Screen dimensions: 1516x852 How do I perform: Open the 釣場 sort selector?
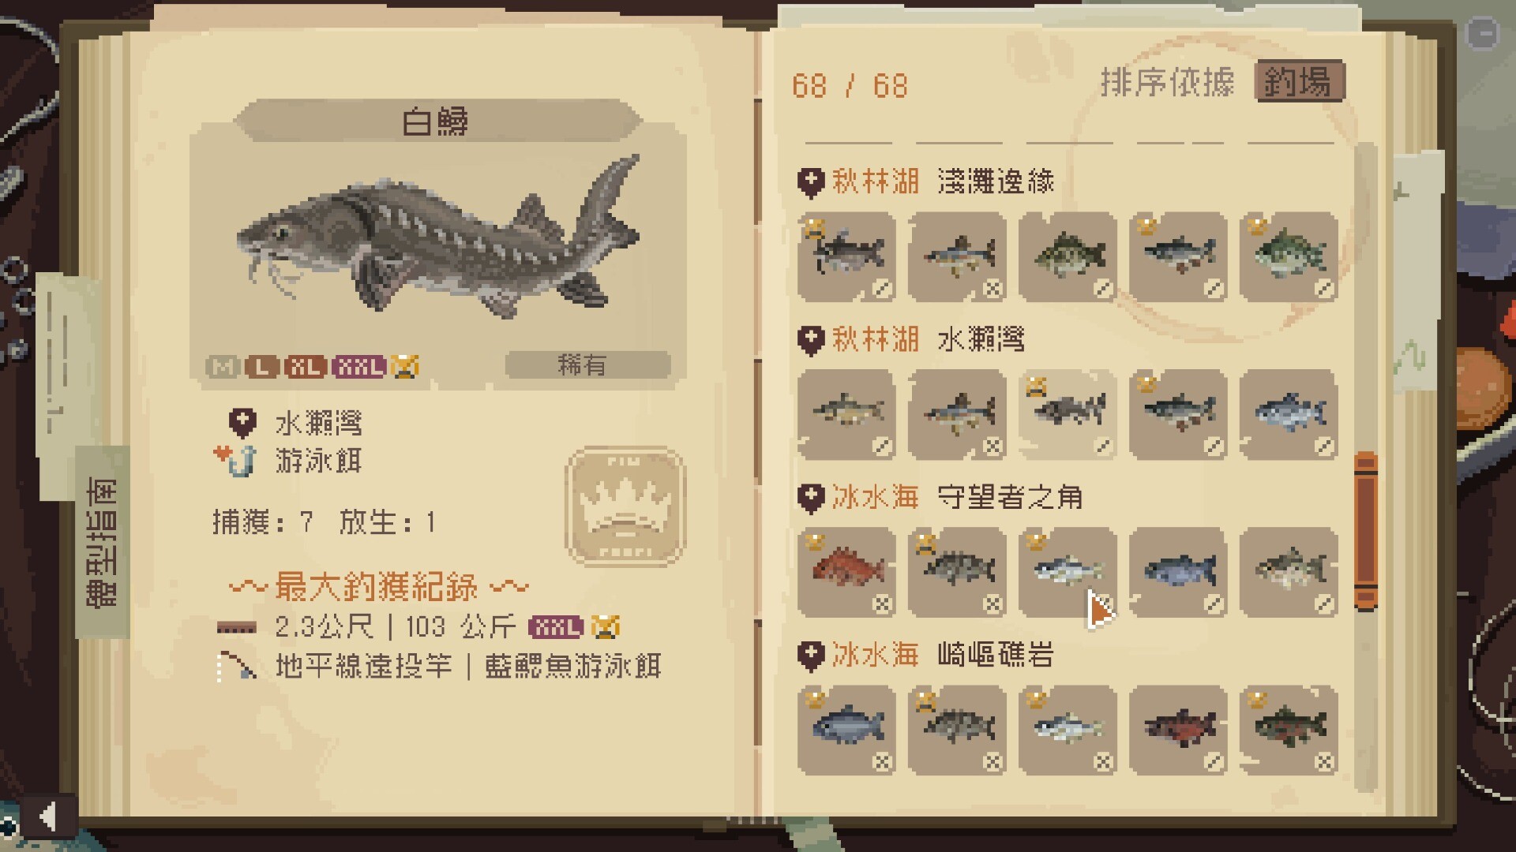(1299, 81)
